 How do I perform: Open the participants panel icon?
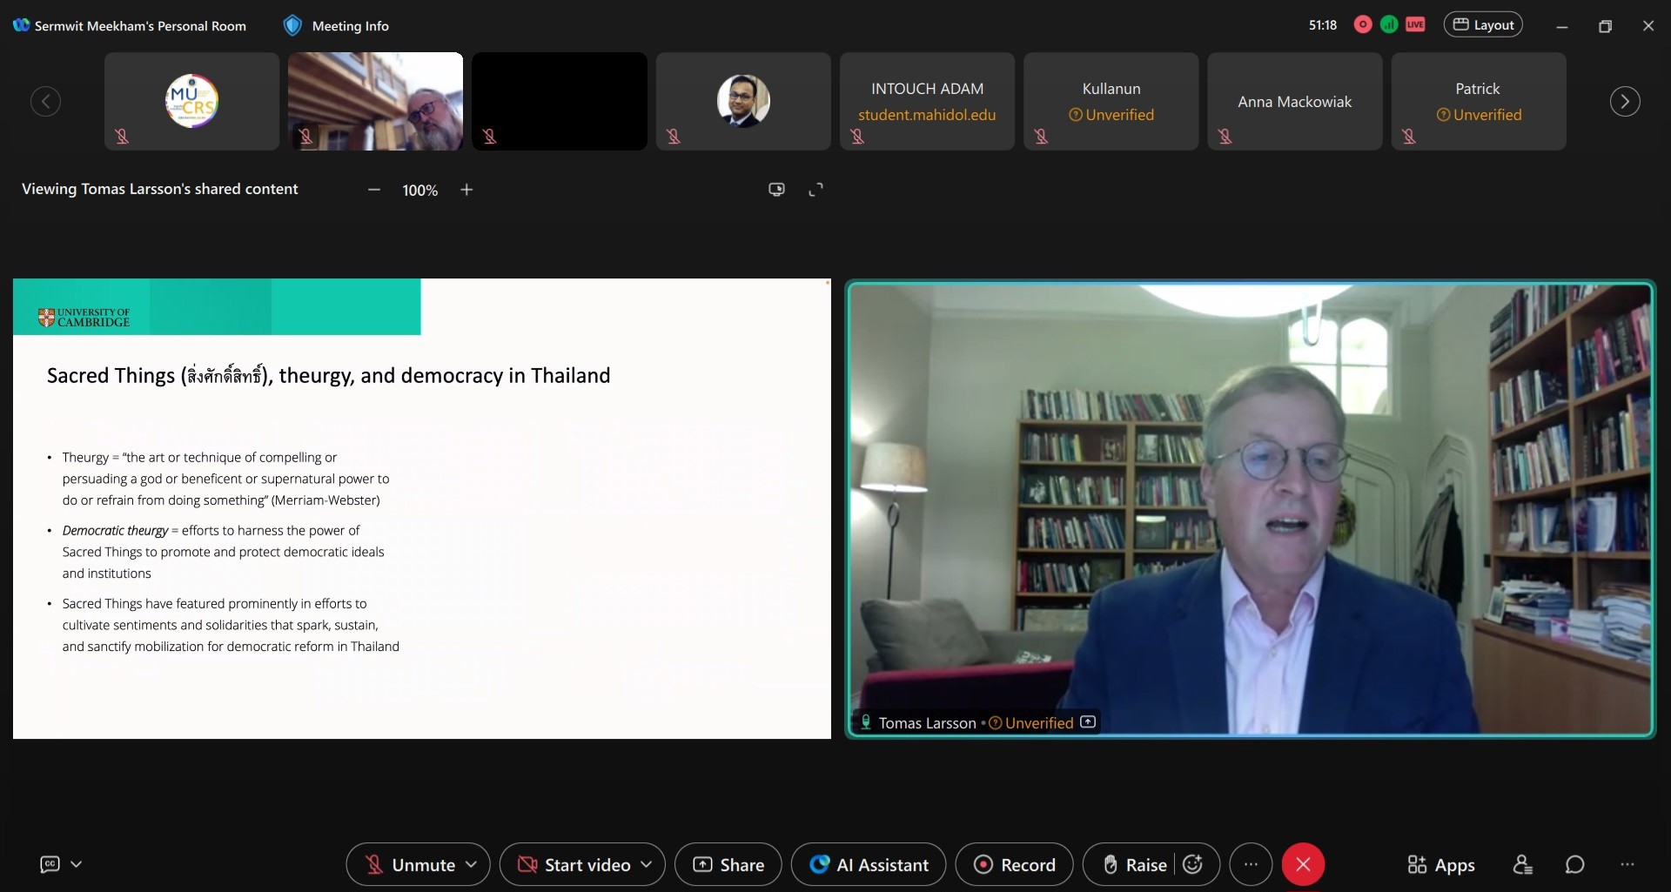1522,864
